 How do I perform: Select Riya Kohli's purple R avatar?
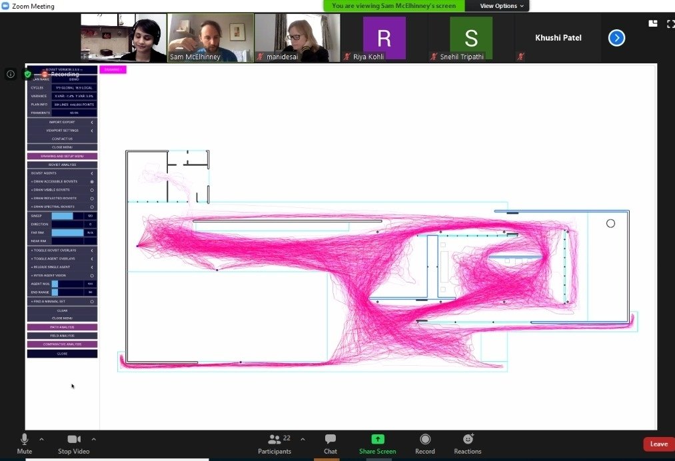(x=384, y=37)
